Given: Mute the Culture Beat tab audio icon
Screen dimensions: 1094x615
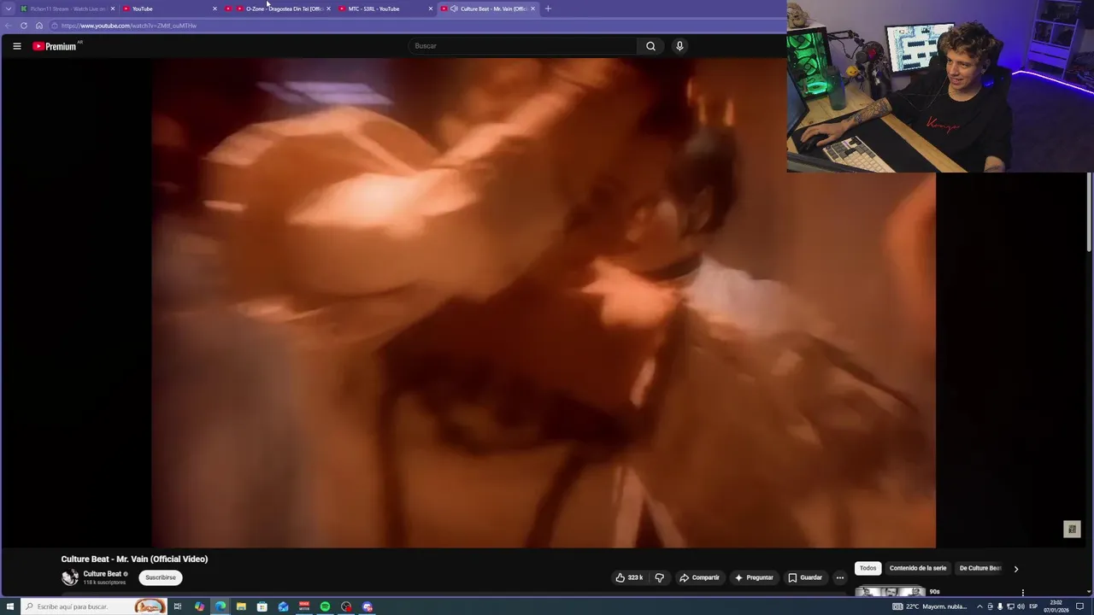Looking at the screenshot, I should pos(454,9).
